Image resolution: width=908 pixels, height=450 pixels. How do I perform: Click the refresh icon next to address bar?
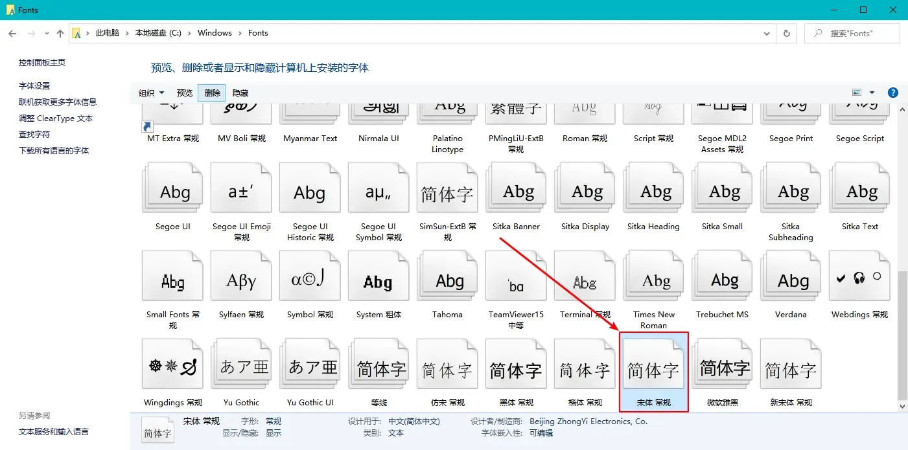click(x=786, y=32)
